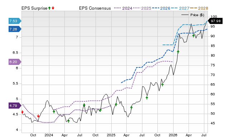229x137 pixels.
Task: Click the 45 label on the price axis
Action: click(213, 123)
